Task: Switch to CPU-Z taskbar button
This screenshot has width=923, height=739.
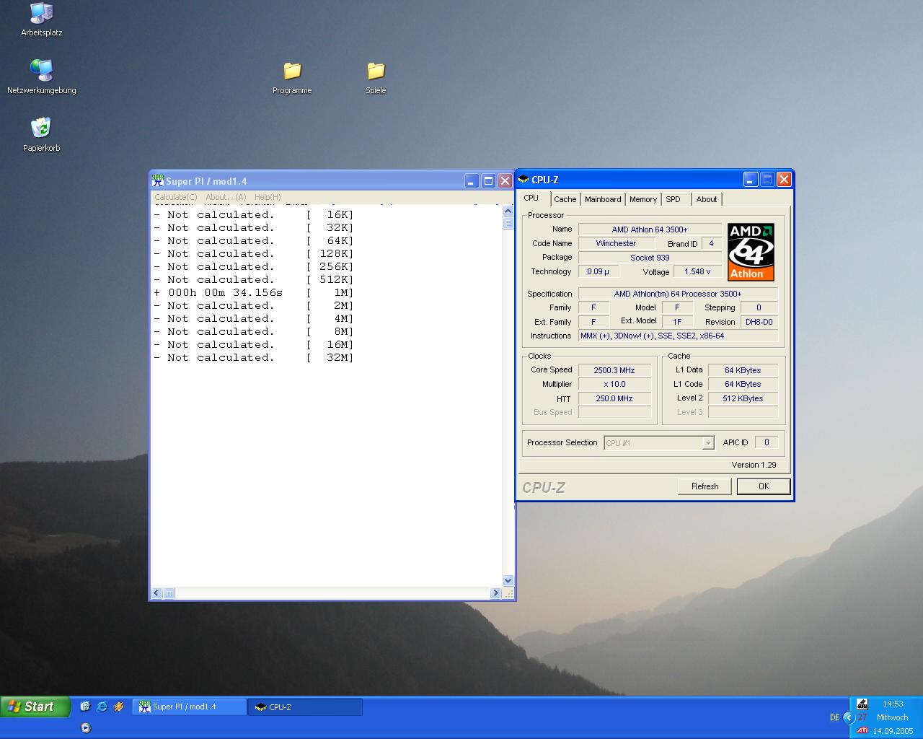Action: pos(305,707)
